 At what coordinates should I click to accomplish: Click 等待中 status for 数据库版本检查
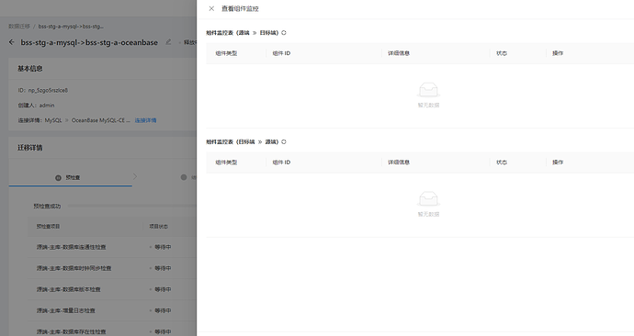[161, 289]
